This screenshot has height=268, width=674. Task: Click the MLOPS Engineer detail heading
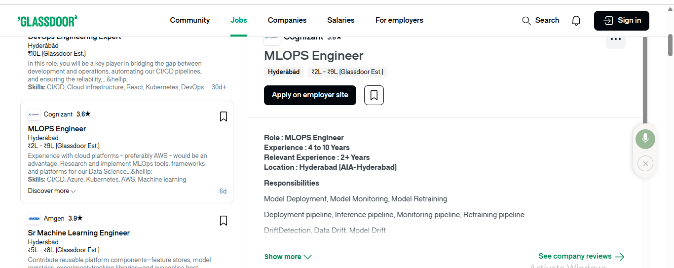[314, 56]
